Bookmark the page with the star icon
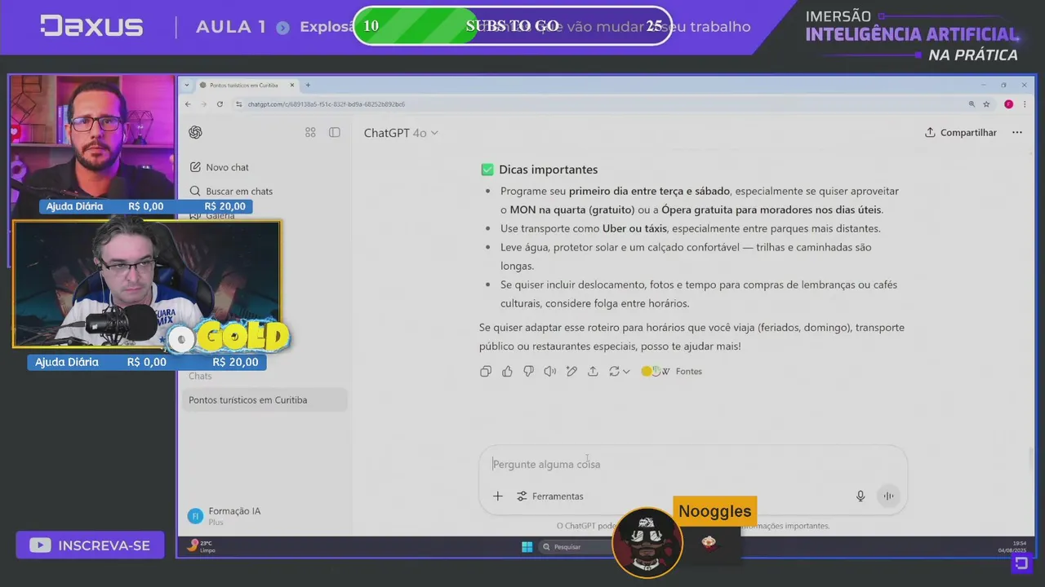Viewport: 1045px width, 587px height. click(987, 104)
